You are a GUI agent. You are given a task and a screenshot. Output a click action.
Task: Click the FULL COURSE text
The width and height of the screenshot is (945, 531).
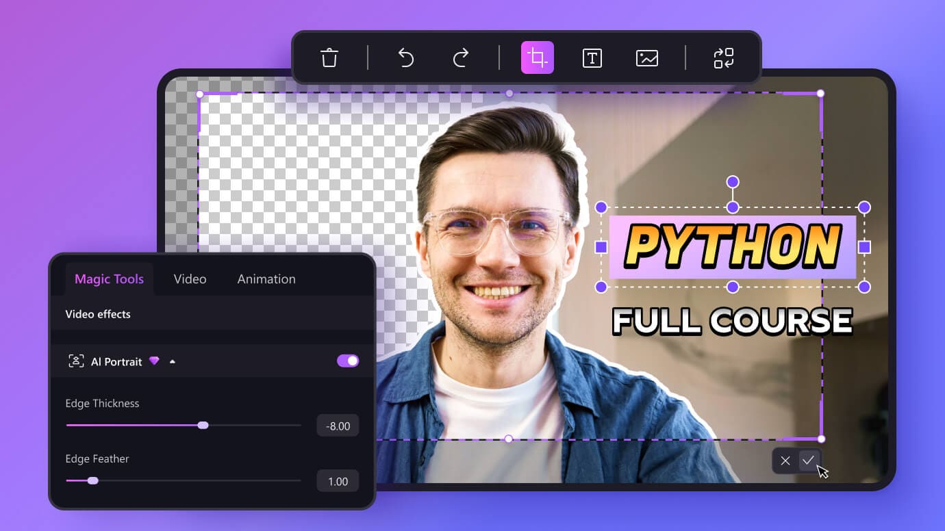pos(732,322)
